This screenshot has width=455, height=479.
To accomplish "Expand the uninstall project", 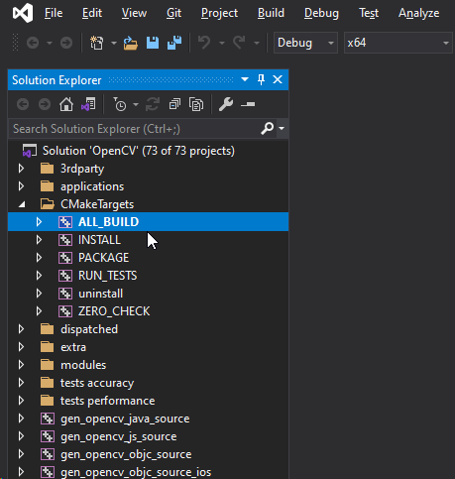I will (39, 294).
